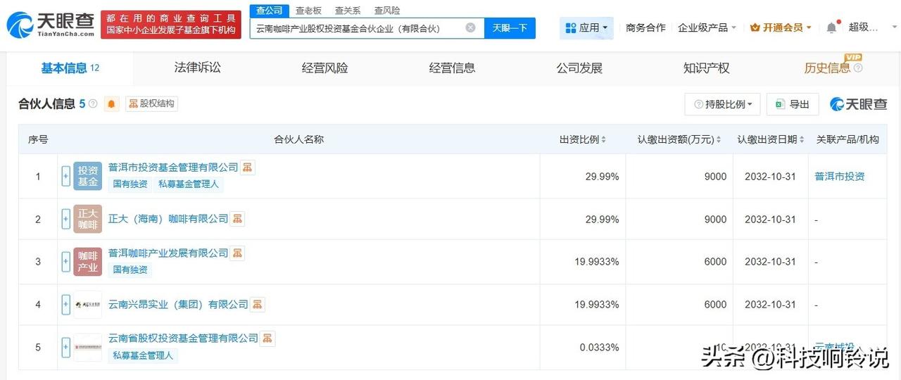Click the help icon next to 合伙人信息 5
The width and height of the screenshot is (901, 380).
pos(93,104)
